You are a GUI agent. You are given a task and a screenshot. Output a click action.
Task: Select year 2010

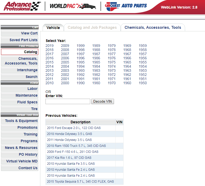coord(49,83)
